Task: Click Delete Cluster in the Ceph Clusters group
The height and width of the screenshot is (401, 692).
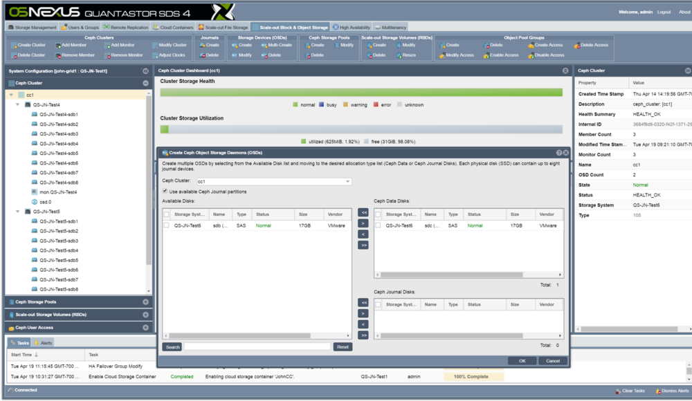Action: 28,55
